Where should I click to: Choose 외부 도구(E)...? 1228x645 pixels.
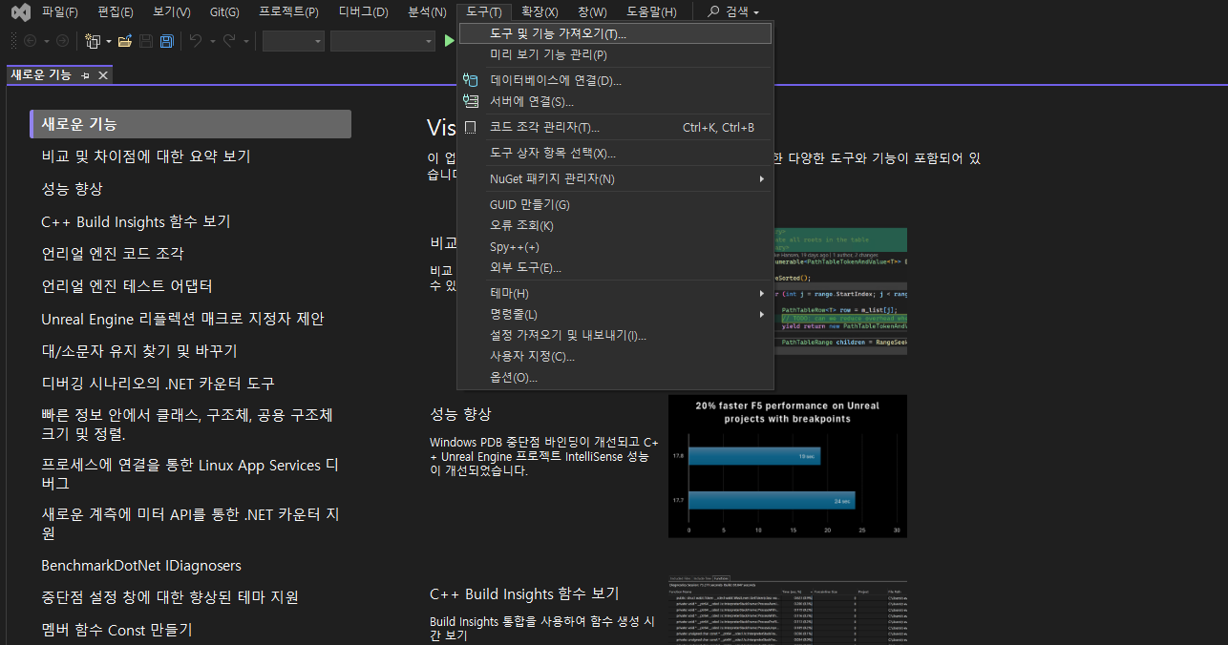614,267
